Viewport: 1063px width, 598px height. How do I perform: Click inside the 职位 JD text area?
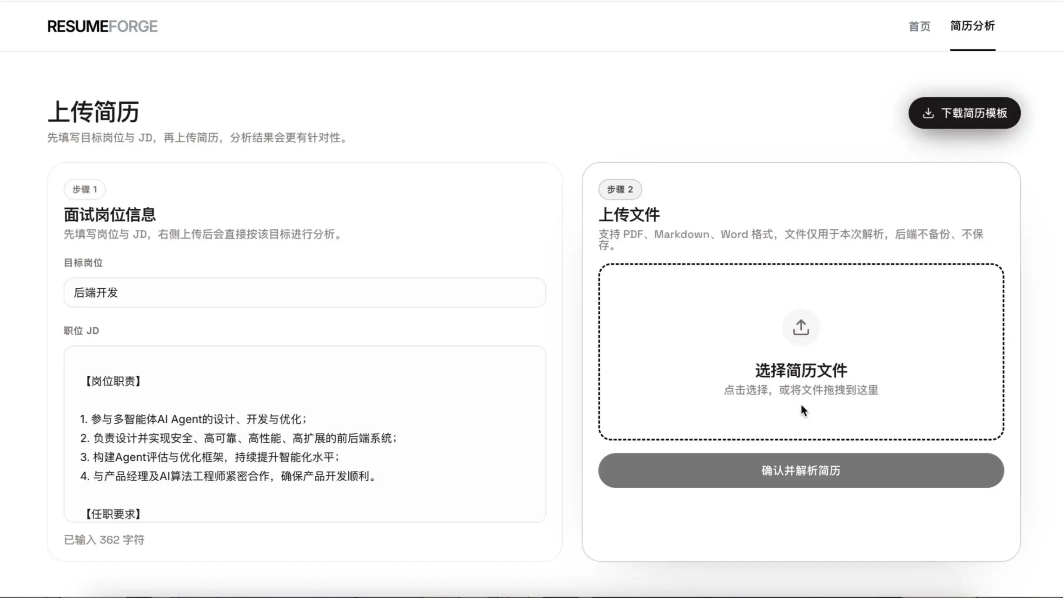(305, 434)
